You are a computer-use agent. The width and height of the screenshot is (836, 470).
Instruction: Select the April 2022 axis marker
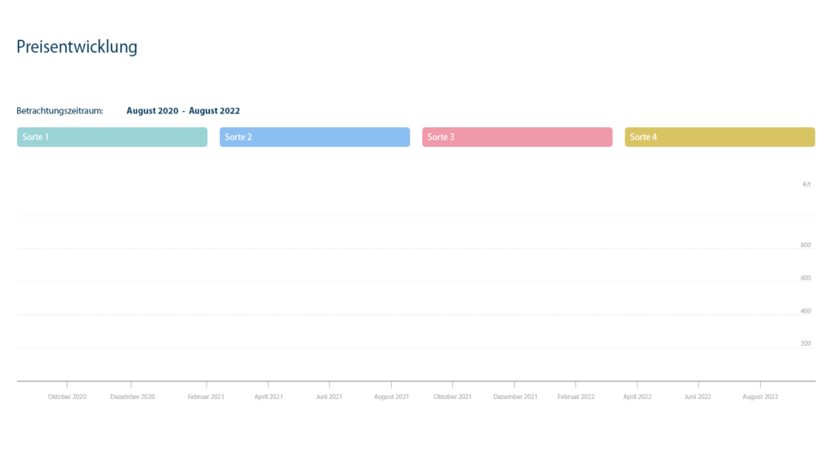[x=637, y=397]
